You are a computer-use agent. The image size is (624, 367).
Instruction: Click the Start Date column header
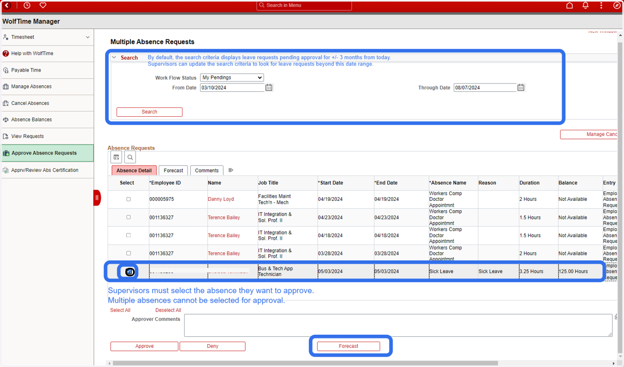coord(330,183)
